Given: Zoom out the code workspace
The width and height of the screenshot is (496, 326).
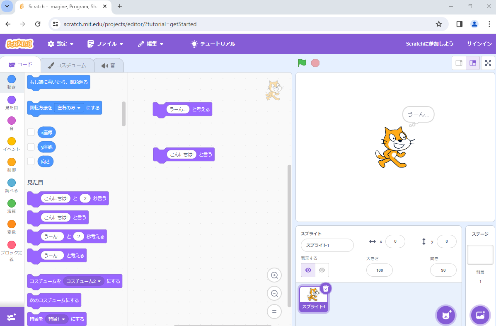Looking at the screenshot, I should pyautogui.click(x=274, y=293).
